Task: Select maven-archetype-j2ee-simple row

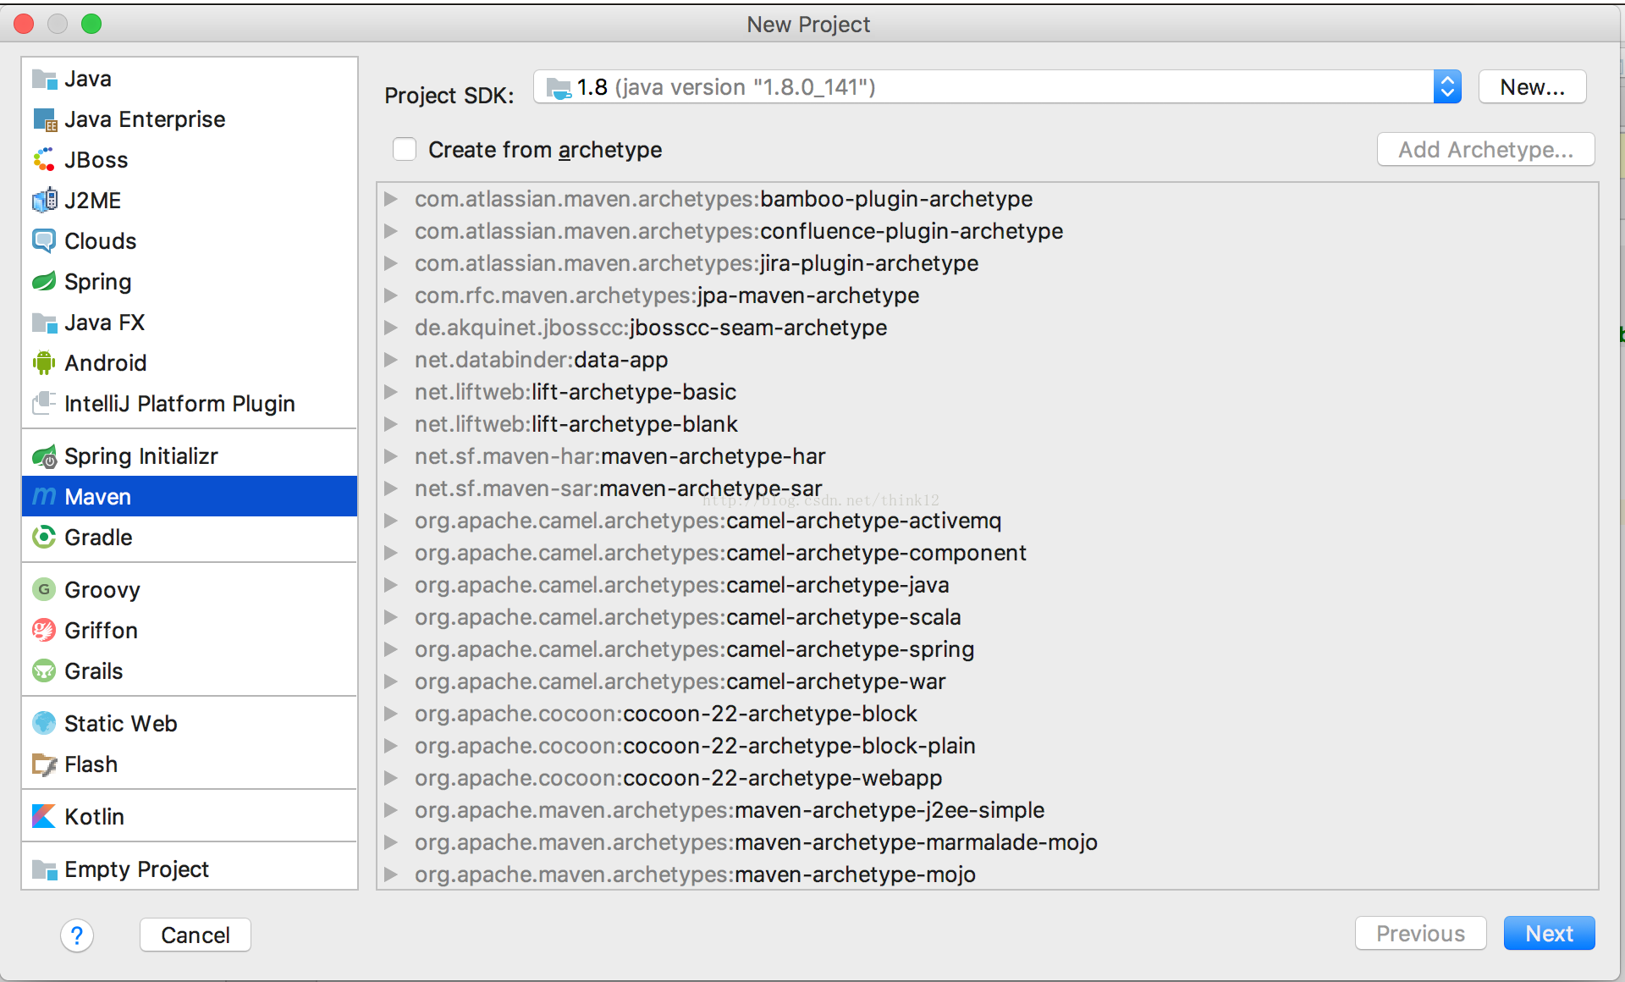Action: [987, 810]
